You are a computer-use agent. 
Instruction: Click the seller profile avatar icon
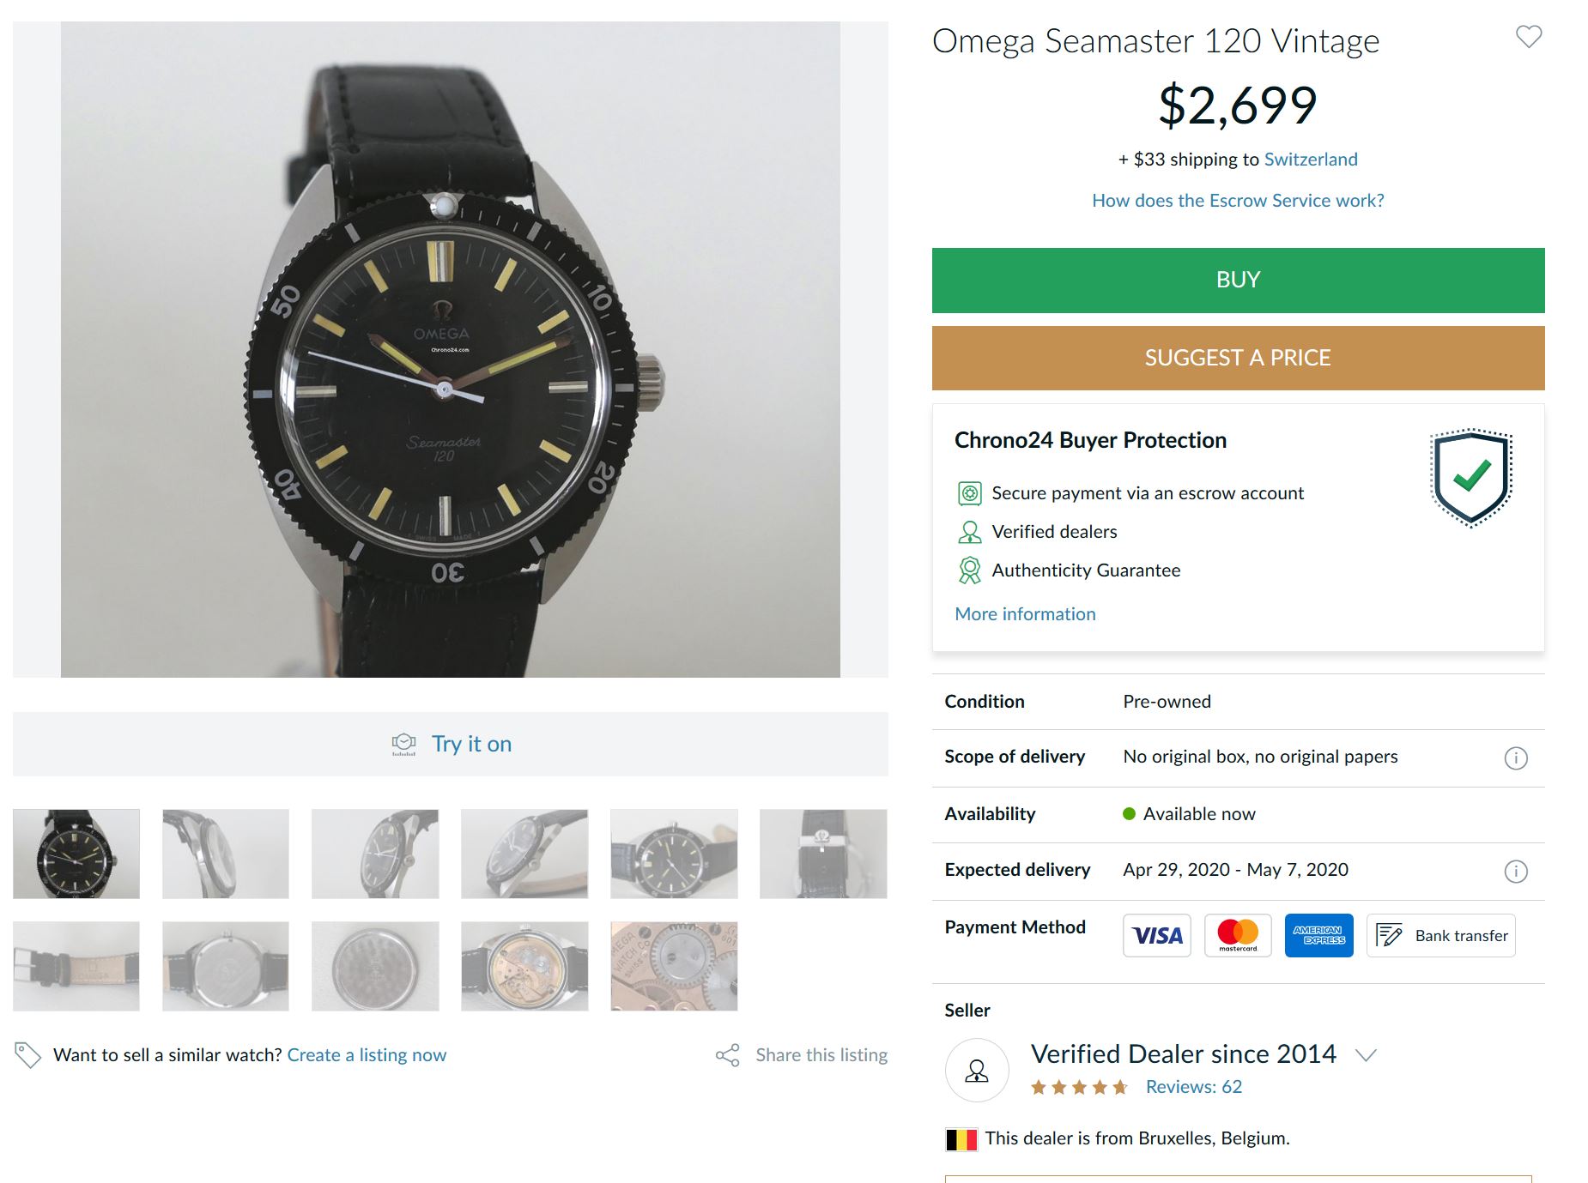coord(977,1071)
